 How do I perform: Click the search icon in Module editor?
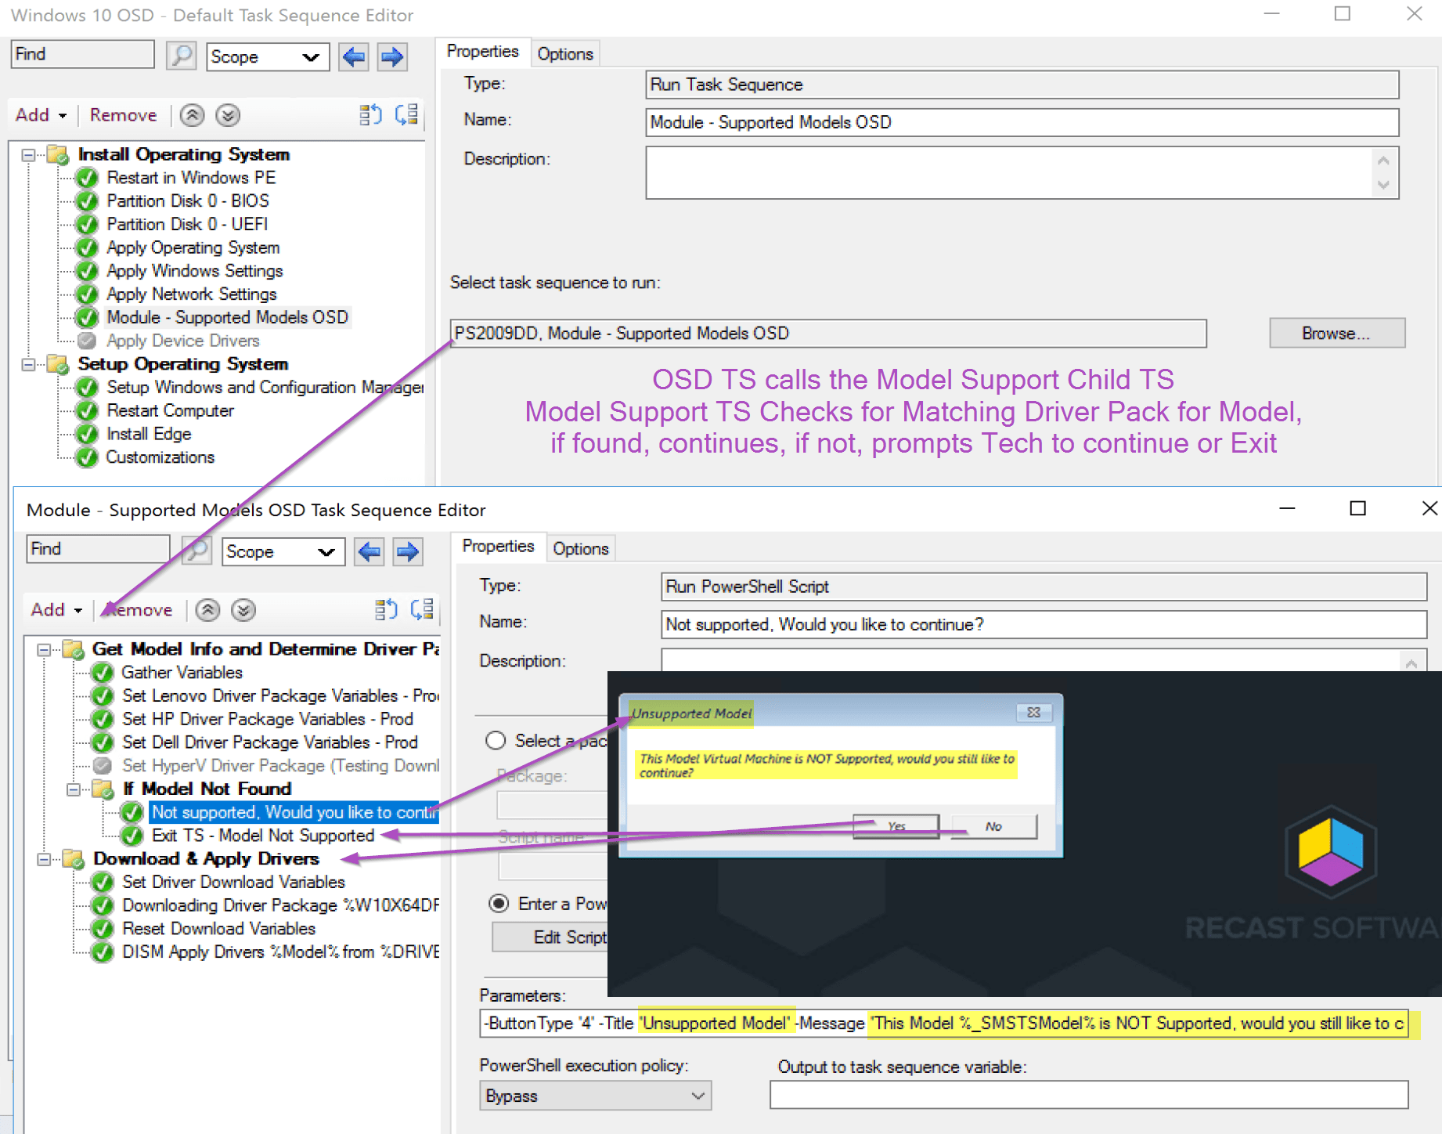pos(196,551)
